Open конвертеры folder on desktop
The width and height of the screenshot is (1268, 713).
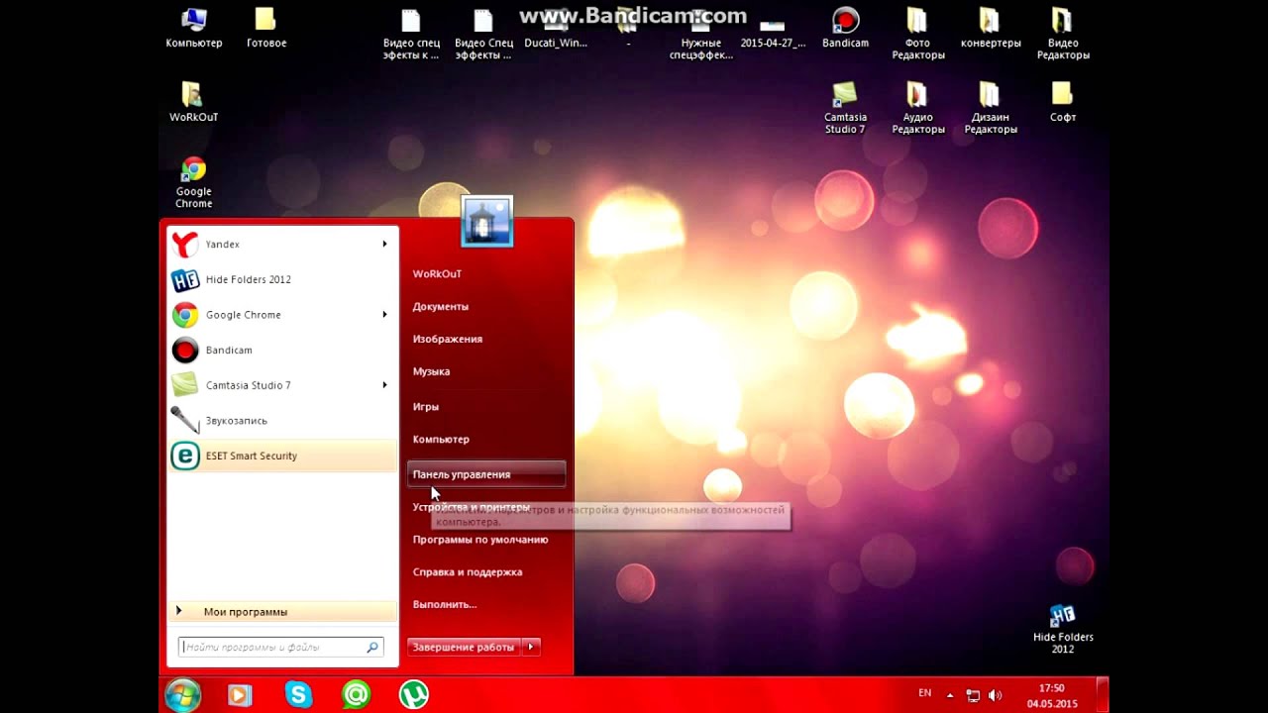click(x=990, y=28)
